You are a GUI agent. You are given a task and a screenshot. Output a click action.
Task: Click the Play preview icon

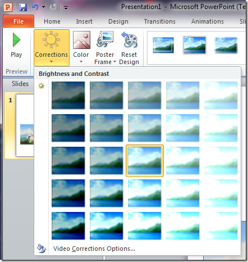click(x=16, y=40)
